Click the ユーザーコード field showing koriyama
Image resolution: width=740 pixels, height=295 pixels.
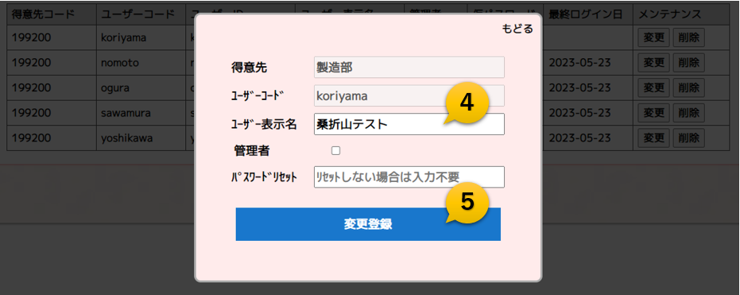coord(409,96)
